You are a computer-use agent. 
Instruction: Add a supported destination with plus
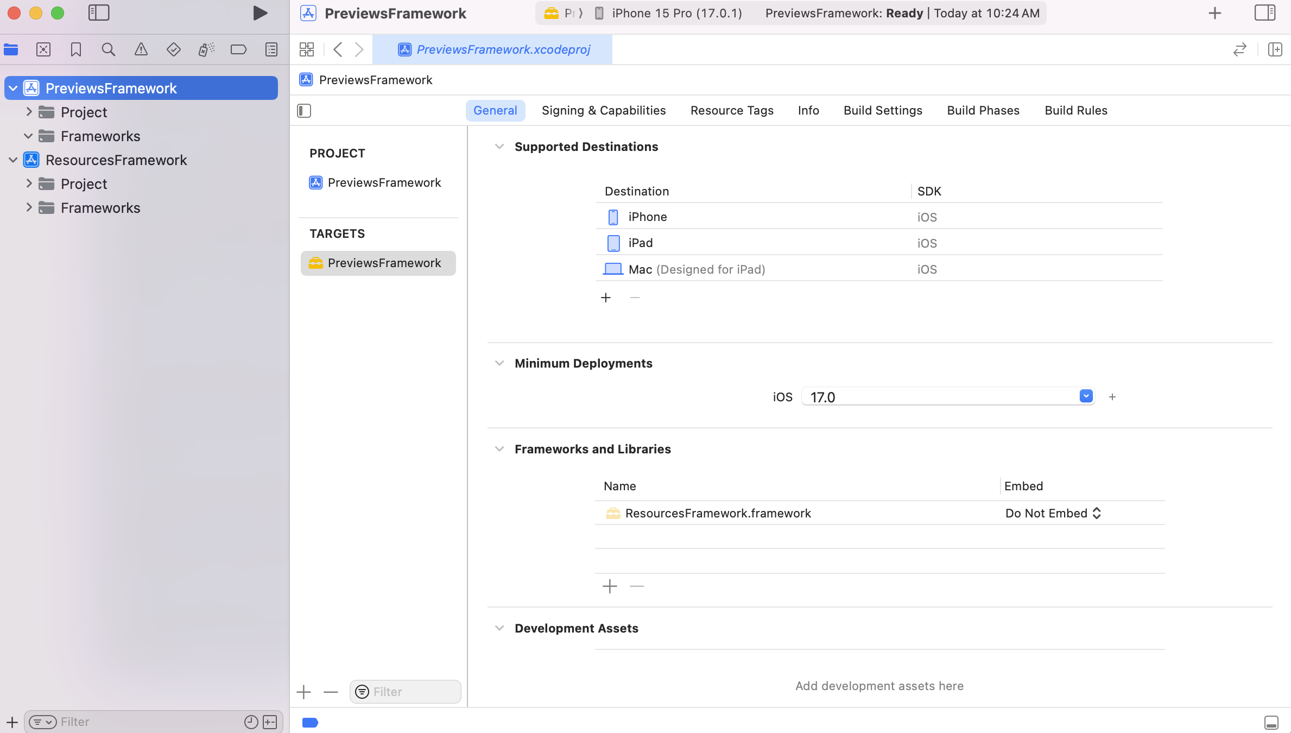tap(606, 298)
